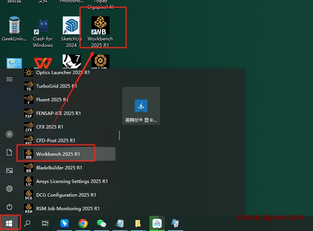Click the Windows Start button
The width and height of the screenshot is (313, 231).
[9, 223]
